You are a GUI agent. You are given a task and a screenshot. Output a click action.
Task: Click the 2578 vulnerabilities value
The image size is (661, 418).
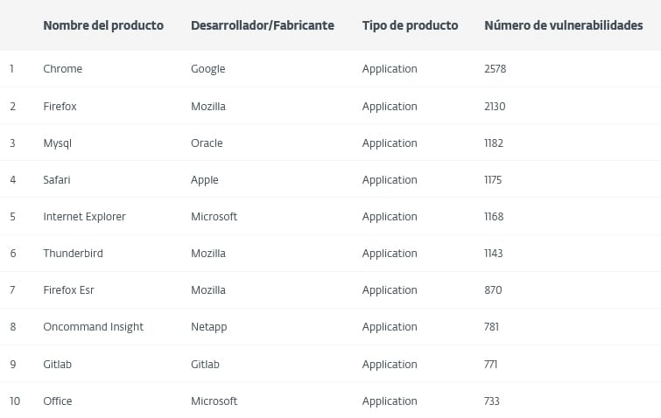pyautogui.click(x=496, y=69)
